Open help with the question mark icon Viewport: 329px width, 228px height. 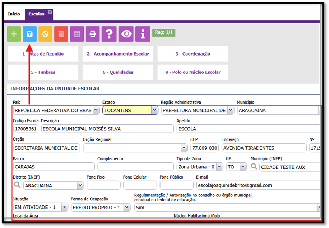click(x=109, y=34)
